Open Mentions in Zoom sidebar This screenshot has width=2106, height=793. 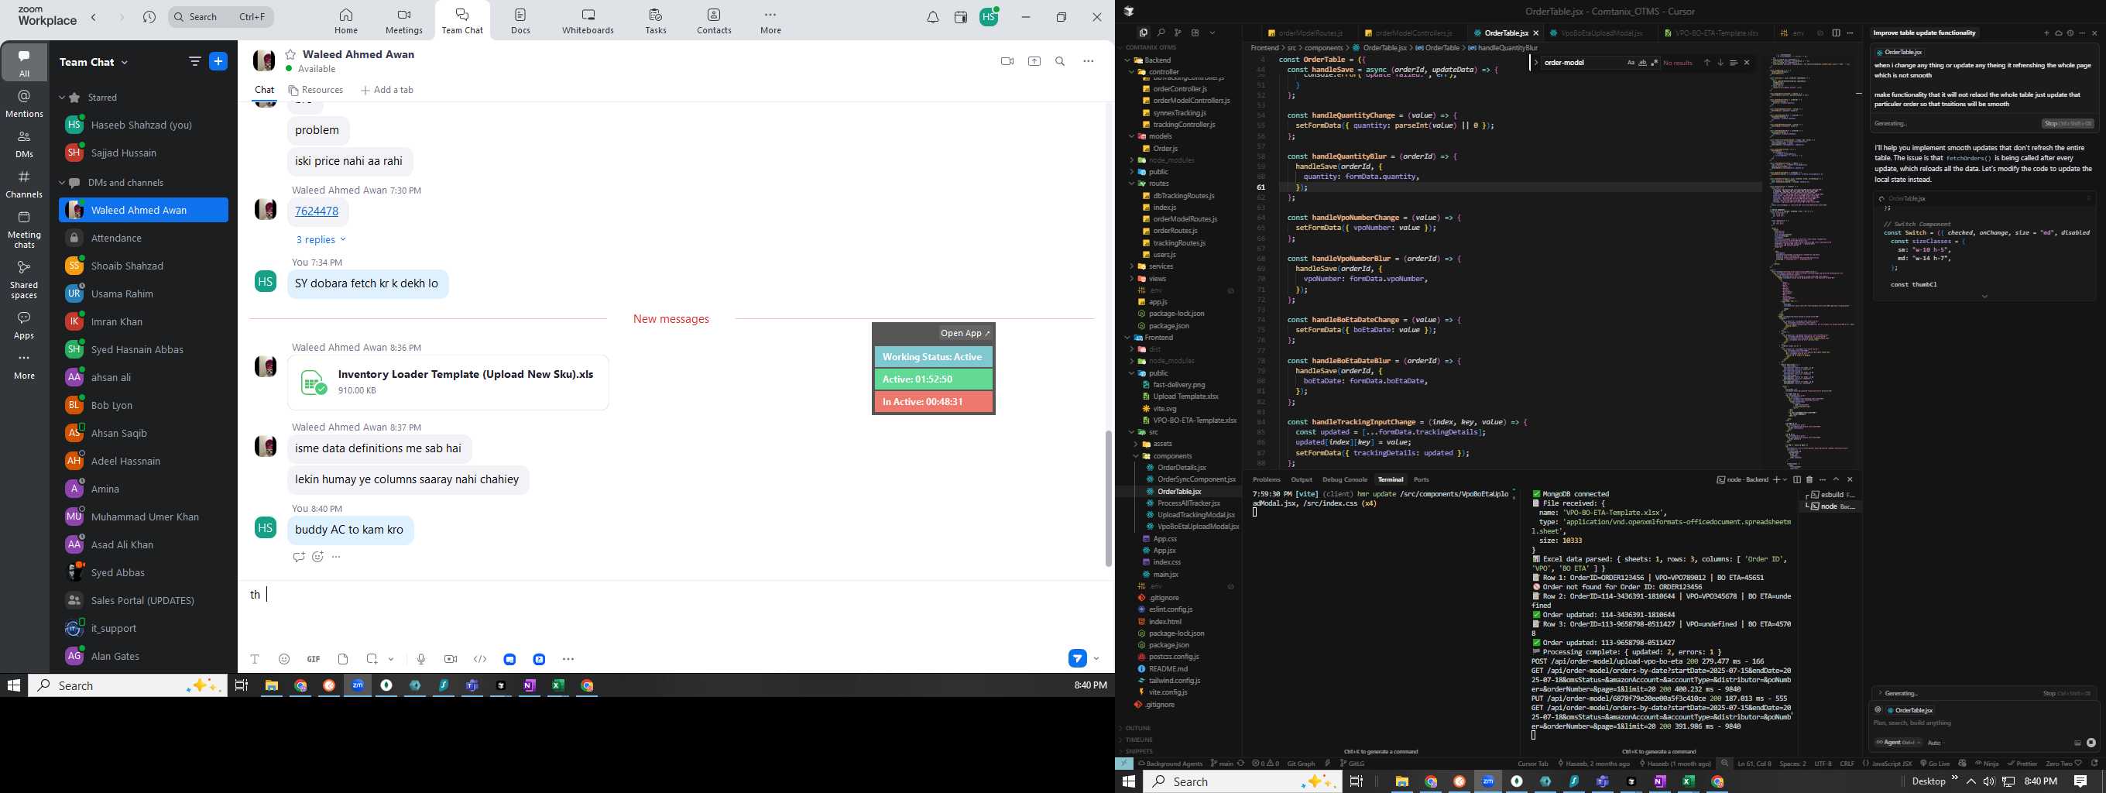coord(25,104)
